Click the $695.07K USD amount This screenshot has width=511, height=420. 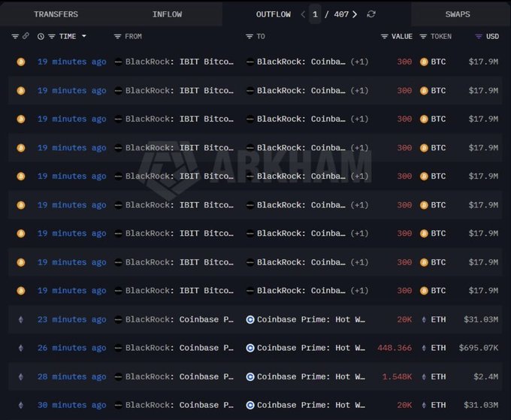point(479,348)
